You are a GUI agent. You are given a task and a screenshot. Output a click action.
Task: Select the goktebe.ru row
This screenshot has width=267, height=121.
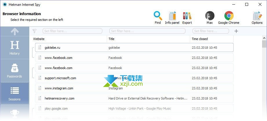coord(134,48)
